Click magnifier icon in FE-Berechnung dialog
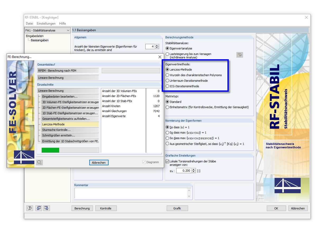 [40, 162]
